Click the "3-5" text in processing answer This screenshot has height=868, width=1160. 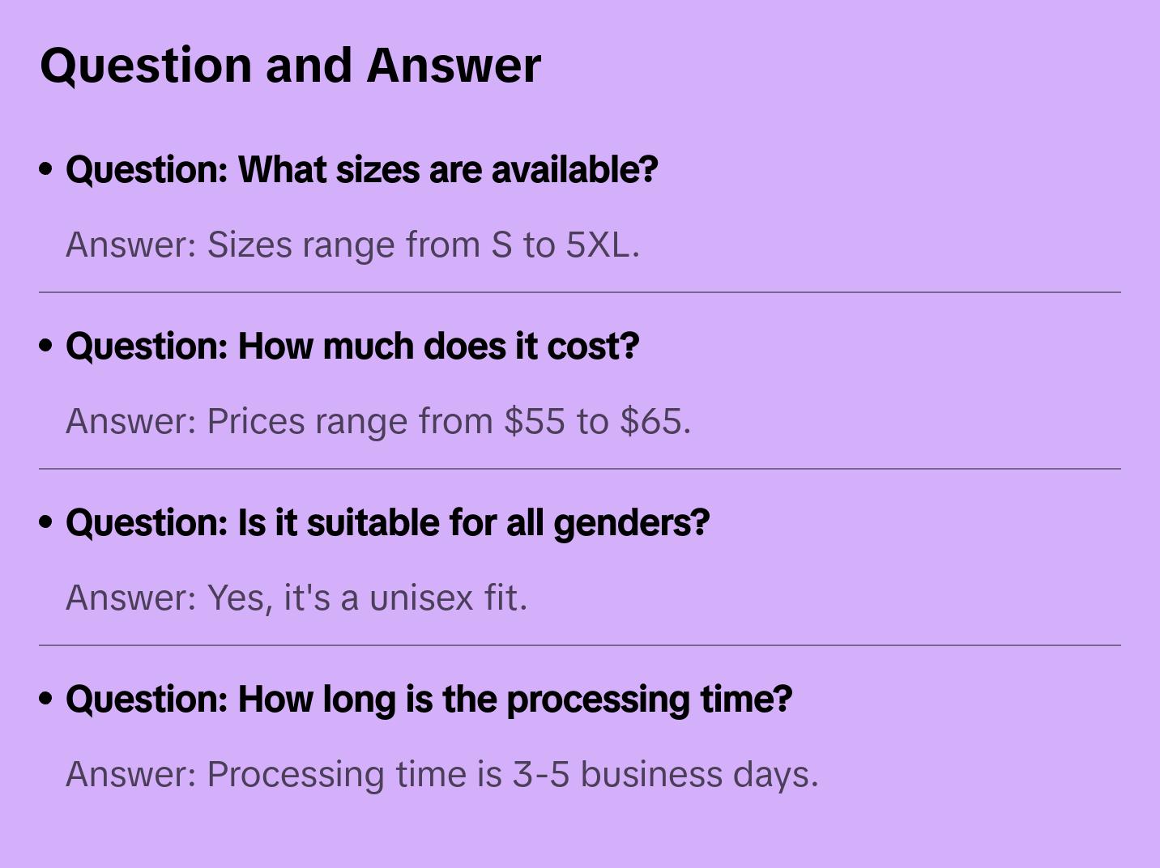[x=540, y=774]
